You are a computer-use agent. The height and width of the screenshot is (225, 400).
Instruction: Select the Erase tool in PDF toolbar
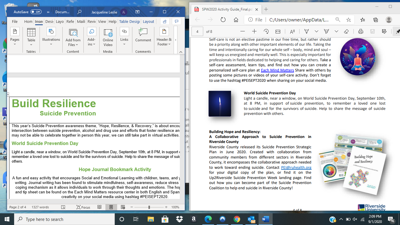click(346, 31)
